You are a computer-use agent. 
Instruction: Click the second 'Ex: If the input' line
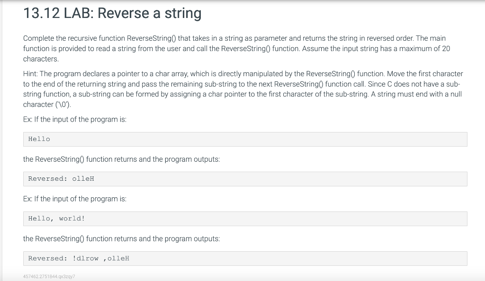75,199
